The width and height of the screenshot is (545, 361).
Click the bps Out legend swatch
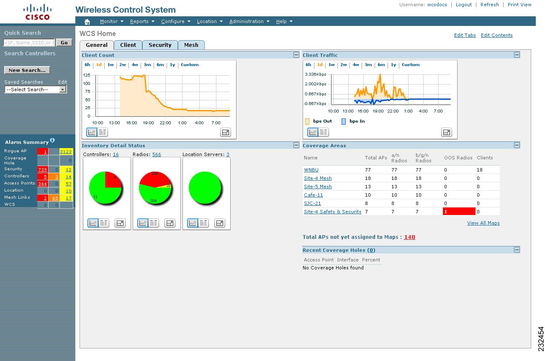click(307, 121)
